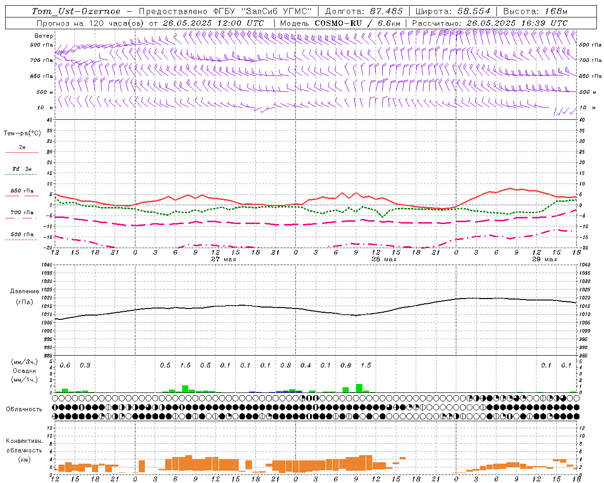Viewport: 604px width, 483px height.
Task: Click the 1040 tick on the left pressure axis
Action: (46, 265)
